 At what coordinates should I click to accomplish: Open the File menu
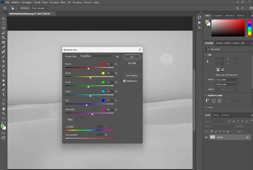tap(7, 2)
